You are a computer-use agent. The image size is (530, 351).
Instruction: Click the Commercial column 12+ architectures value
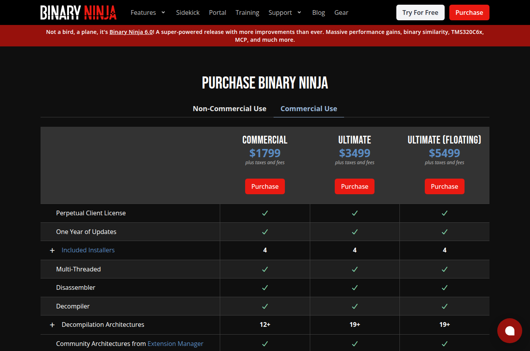click(265, 325)
